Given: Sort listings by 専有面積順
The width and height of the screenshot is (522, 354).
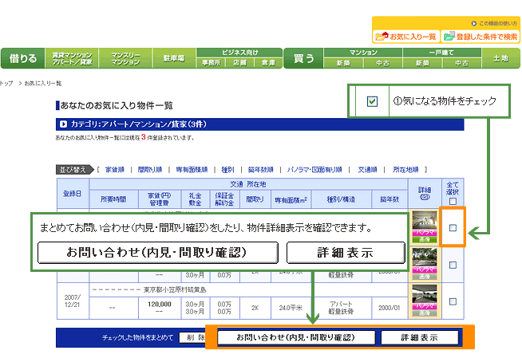Looking at the screenshot, I should (x=192, y=170).
